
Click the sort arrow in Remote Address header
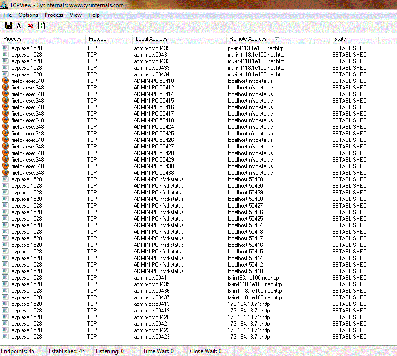[x=277, y=39]
